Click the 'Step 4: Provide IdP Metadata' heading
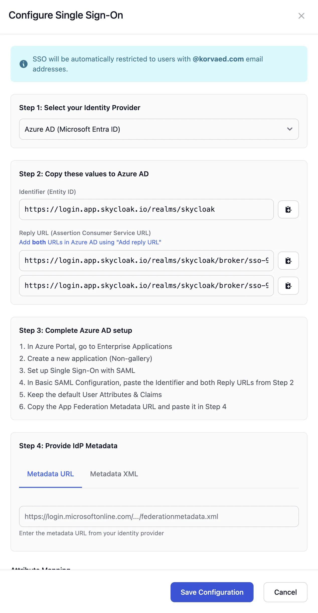 coord(68,446)
